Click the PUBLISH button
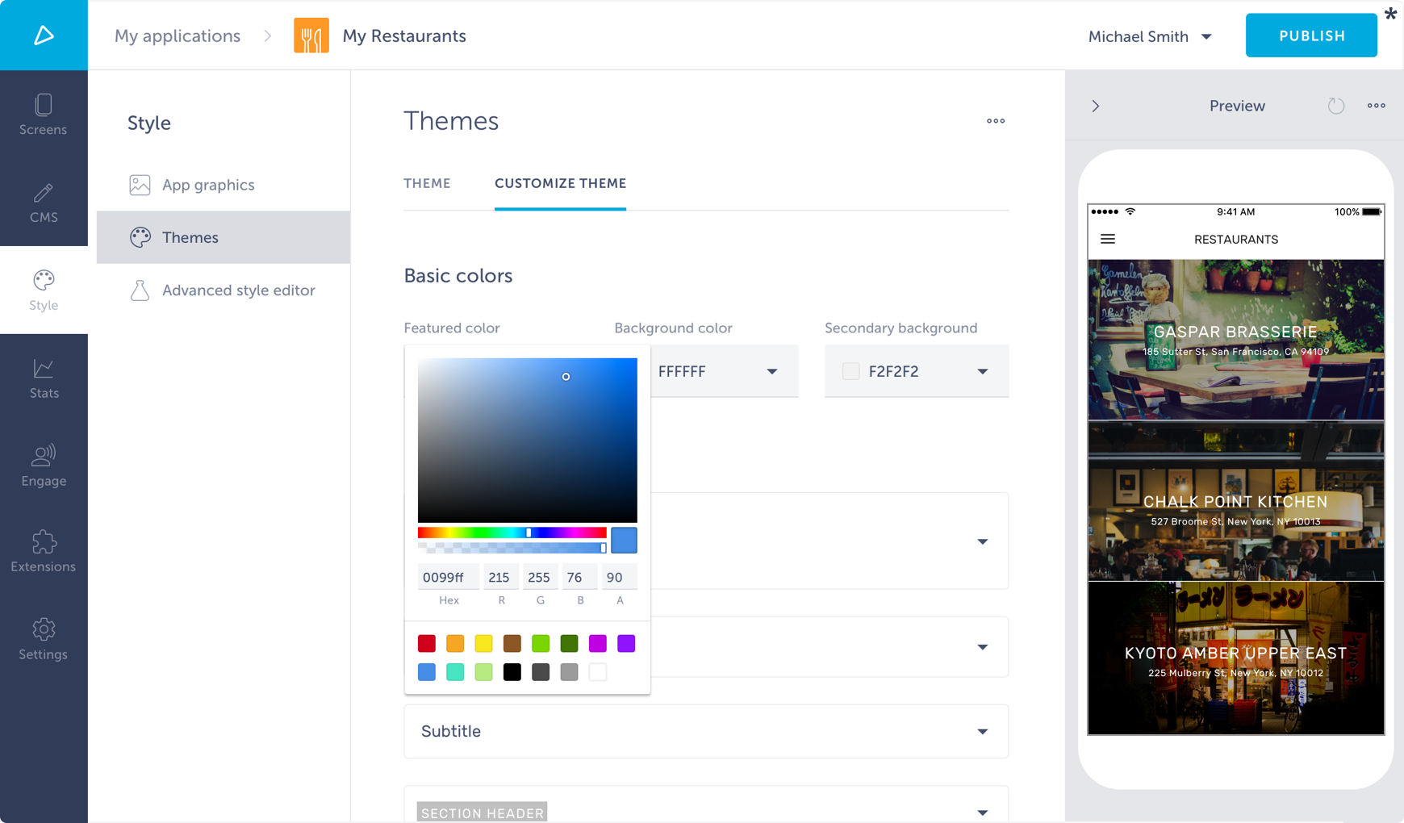The width and height of the screenshot is (1404, 823). [x=1310, y=35]
